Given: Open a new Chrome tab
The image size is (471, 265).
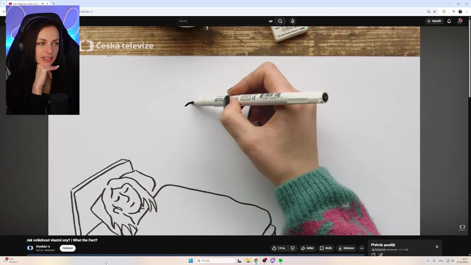Looking at the screenshot, I should (53, 4).
